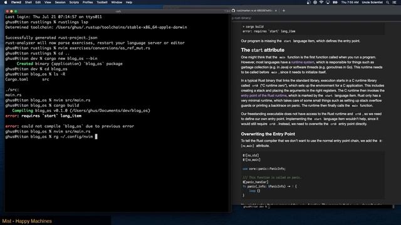Screen dimensions: 401x225
Task: Open the Help menu
Action: (x=129, y=2)
